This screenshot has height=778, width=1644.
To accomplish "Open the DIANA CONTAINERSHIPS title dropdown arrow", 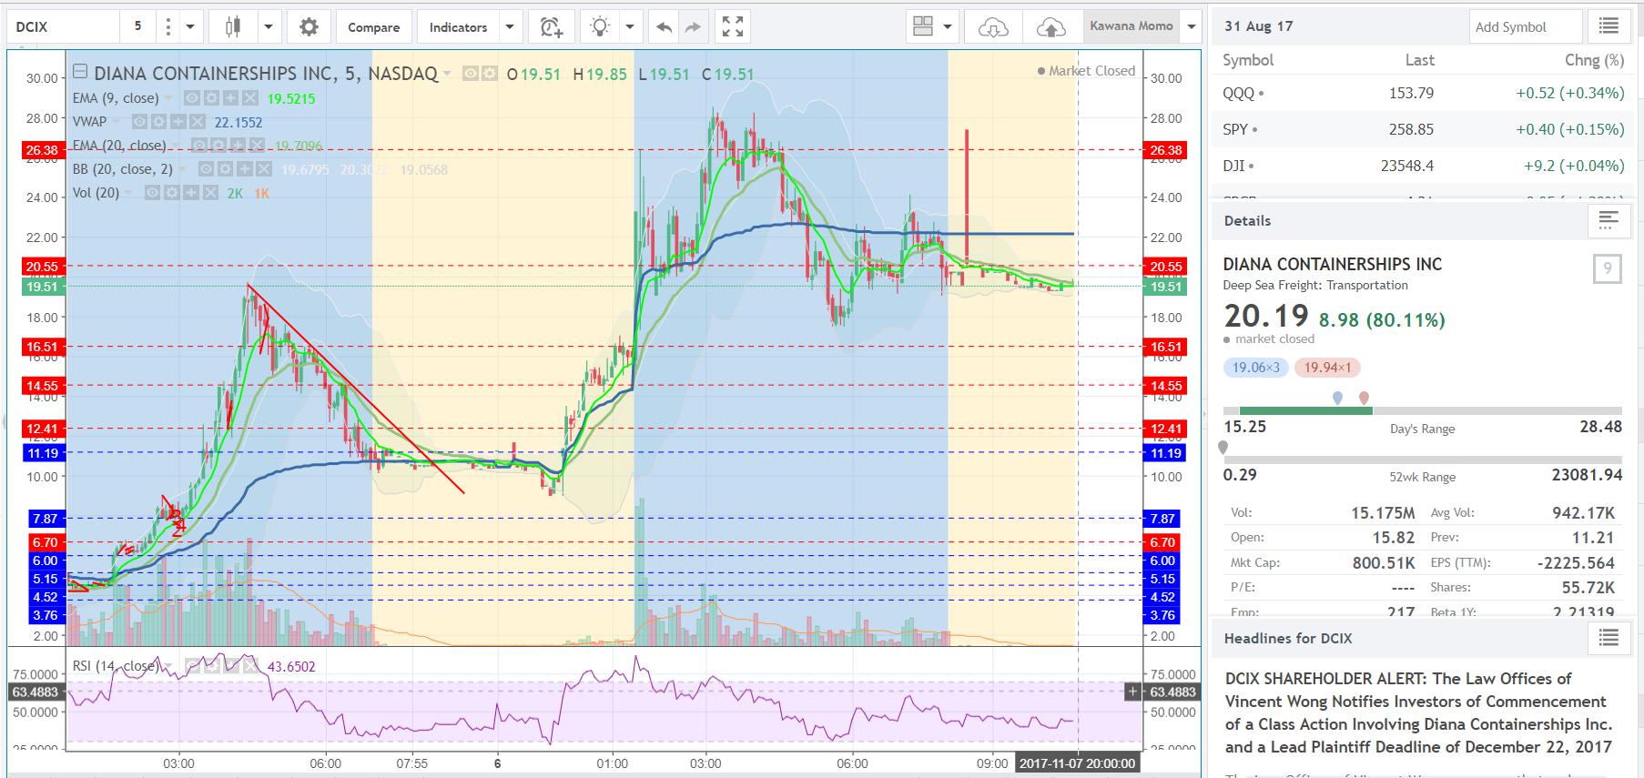I will tap(447, 75).
